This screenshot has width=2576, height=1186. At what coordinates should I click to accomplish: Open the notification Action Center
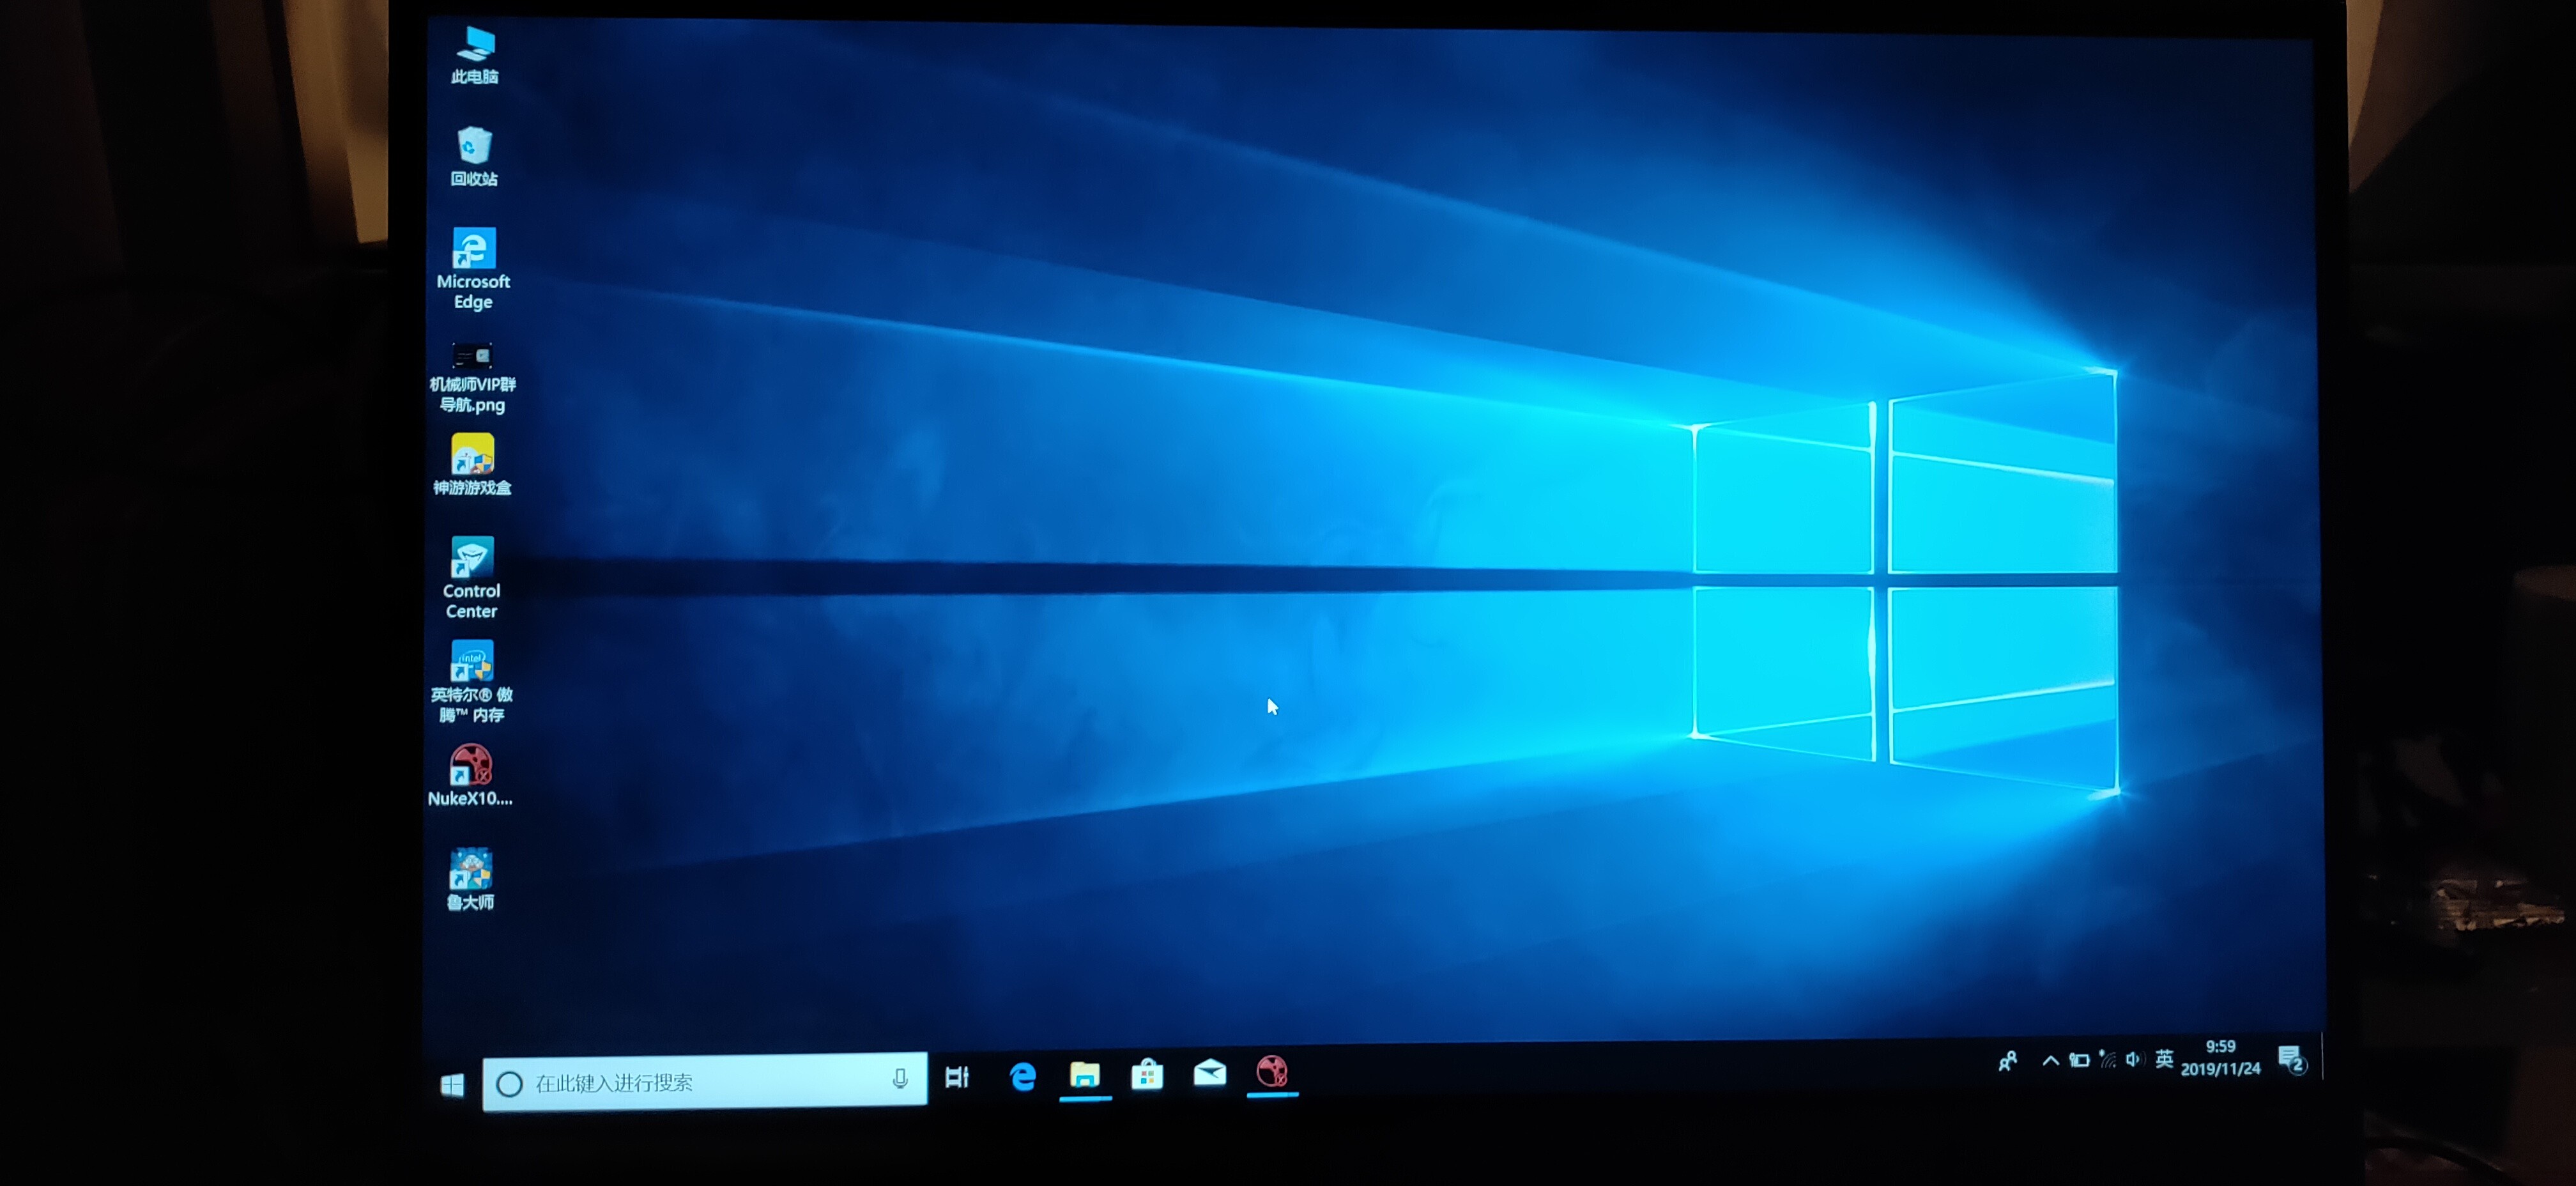coord(2291,1059)
